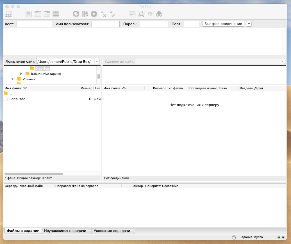Cancel current operation icon

tap(94, 14)
